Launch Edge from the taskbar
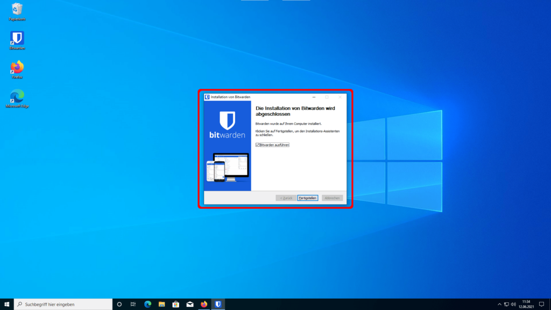Viewport: 551px width, 310px height. coord(147,304)
